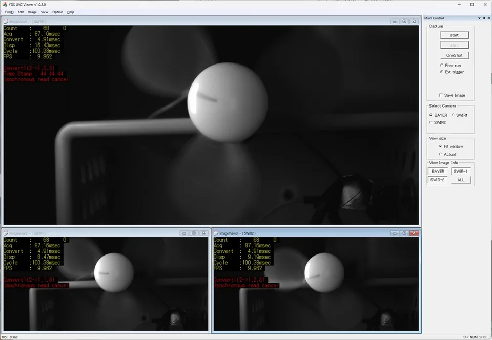This screenshot has height=340, width=492.
Task: Click the ImageView3 SWIR2 window icon
Action: pos(216,233)
